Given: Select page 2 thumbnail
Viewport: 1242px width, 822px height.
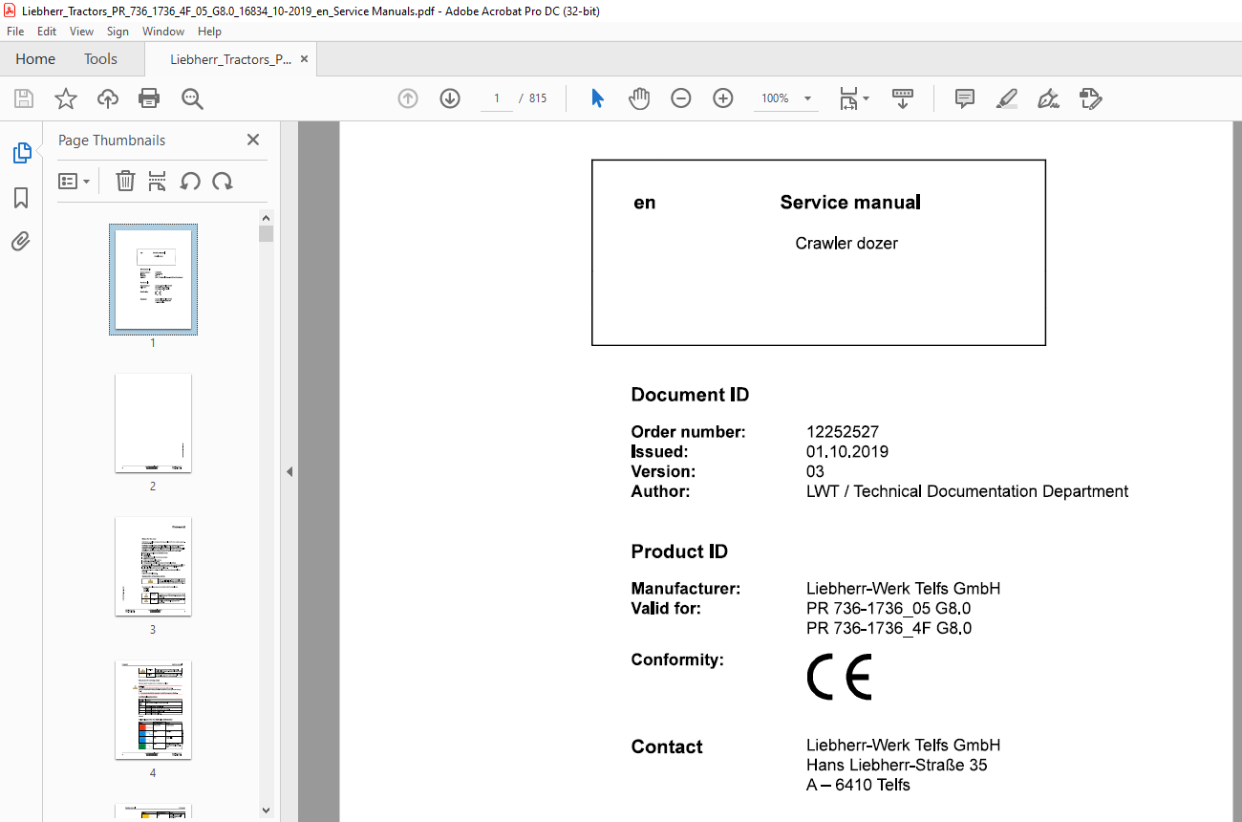Looking at the screenshot, I should 153,422.
